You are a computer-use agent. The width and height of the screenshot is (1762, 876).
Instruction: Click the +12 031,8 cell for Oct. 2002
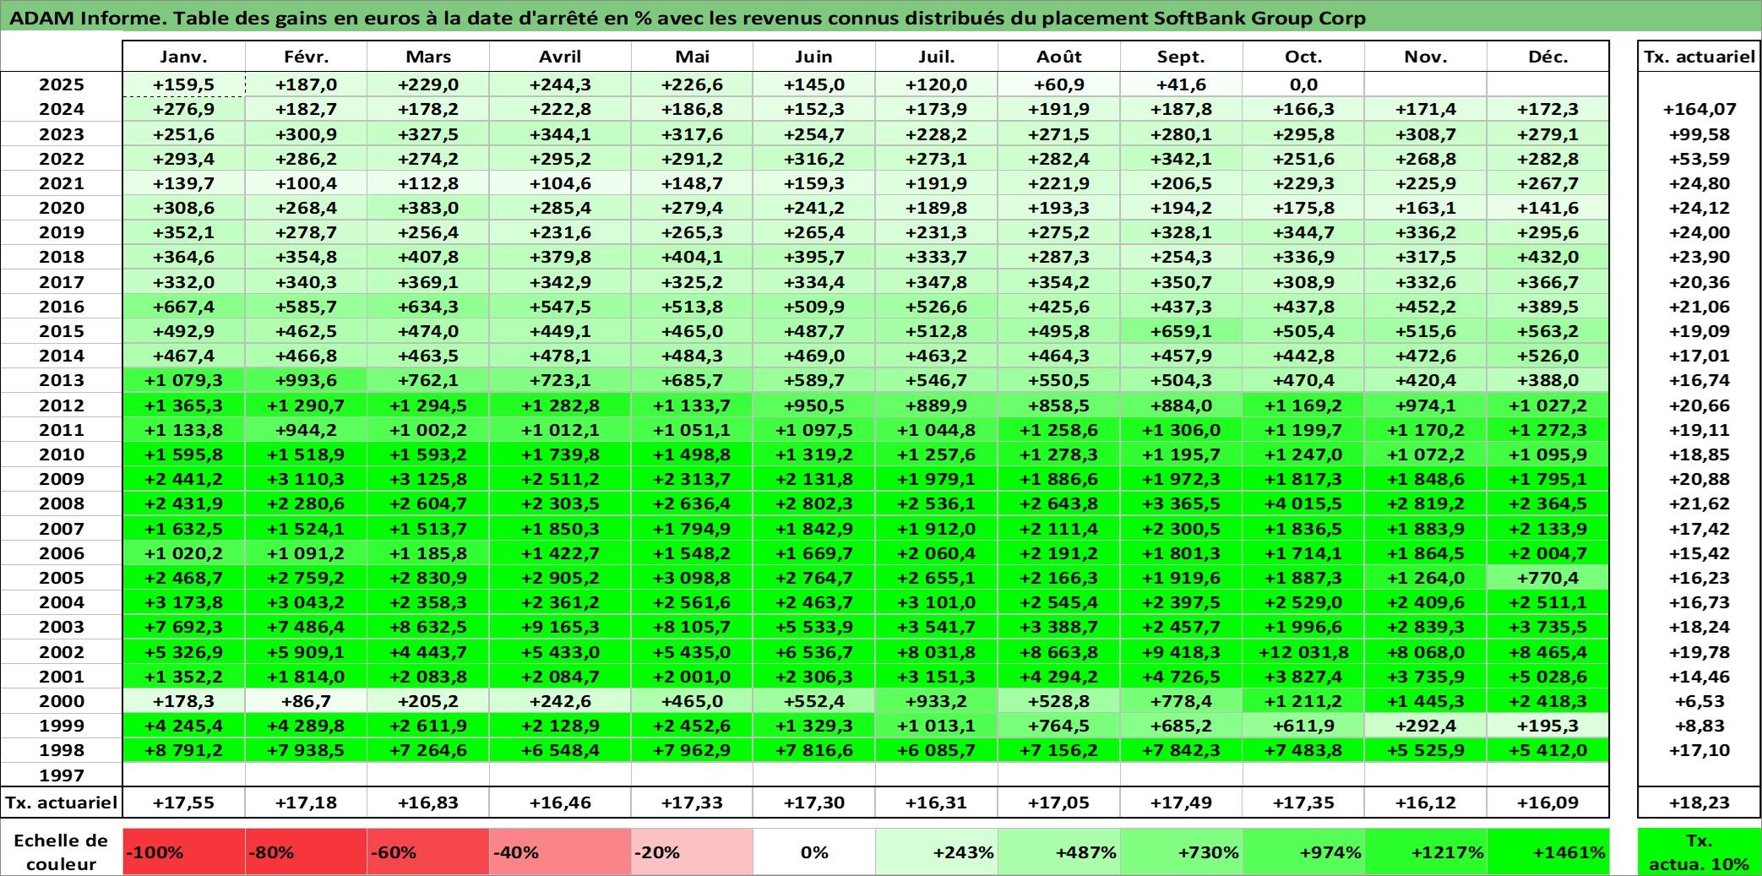click(x=1303, y=652)
